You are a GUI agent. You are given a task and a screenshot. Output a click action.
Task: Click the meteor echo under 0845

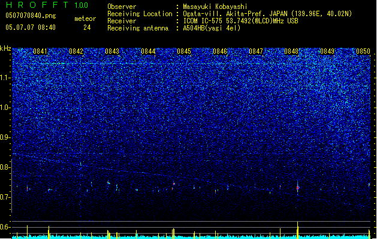point(174,184)
